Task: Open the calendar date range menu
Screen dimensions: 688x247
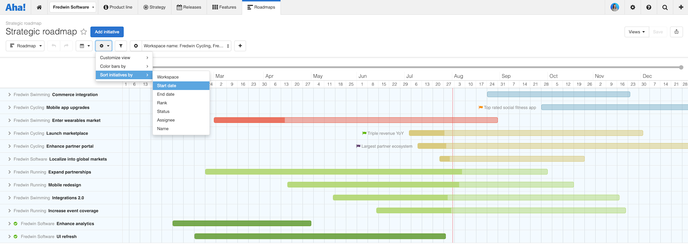Action: 84,46
